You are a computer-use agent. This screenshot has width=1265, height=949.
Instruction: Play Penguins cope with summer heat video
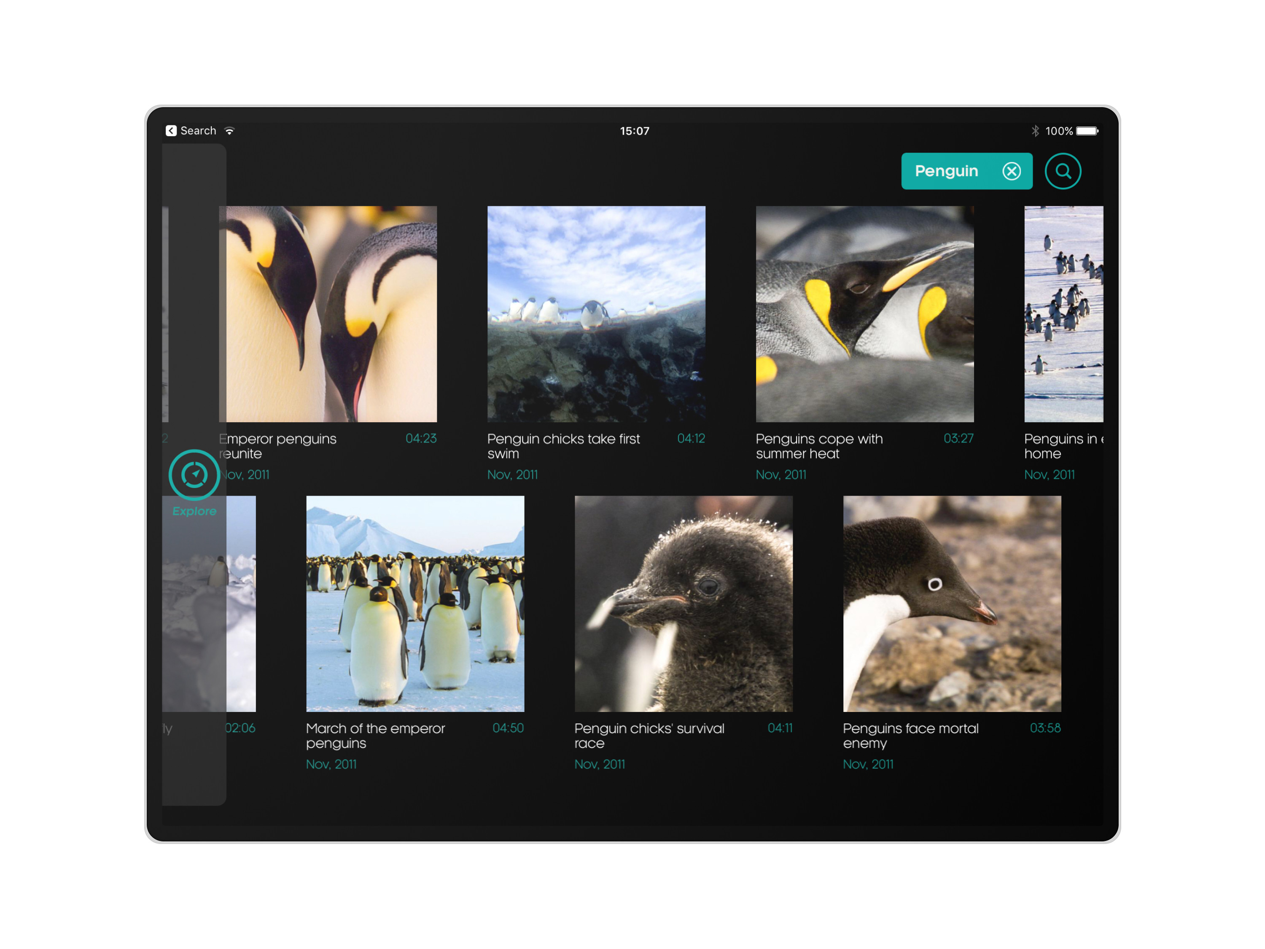[x=865, y=313]
